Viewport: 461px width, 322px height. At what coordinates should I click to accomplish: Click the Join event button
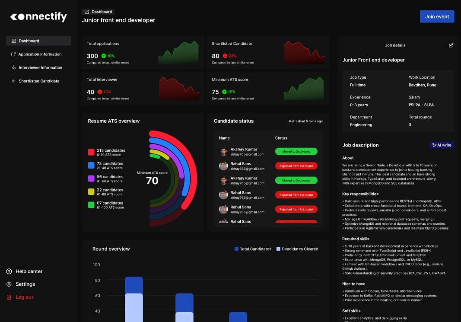(437, 16)
